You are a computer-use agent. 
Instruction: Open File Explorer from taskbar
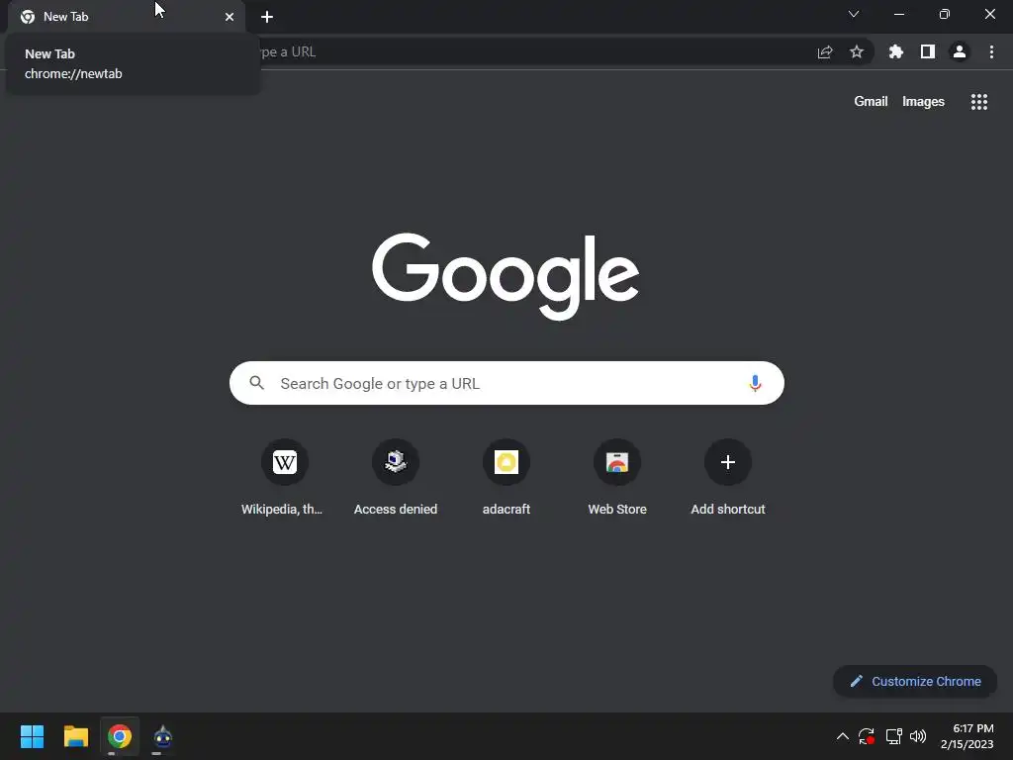75,736
